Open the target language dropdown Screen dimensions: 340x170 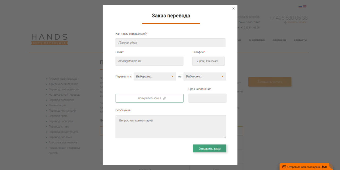click(x=205, y=76)
